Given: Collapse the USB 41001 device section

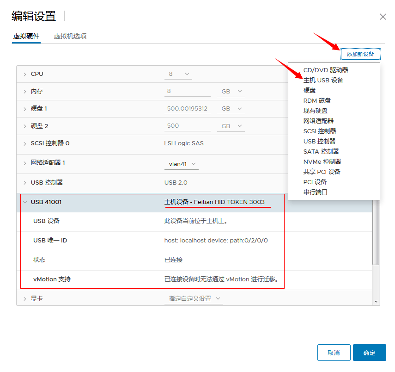Looking at the screenshot, I should pyautogui.click(x=24, y=201).
